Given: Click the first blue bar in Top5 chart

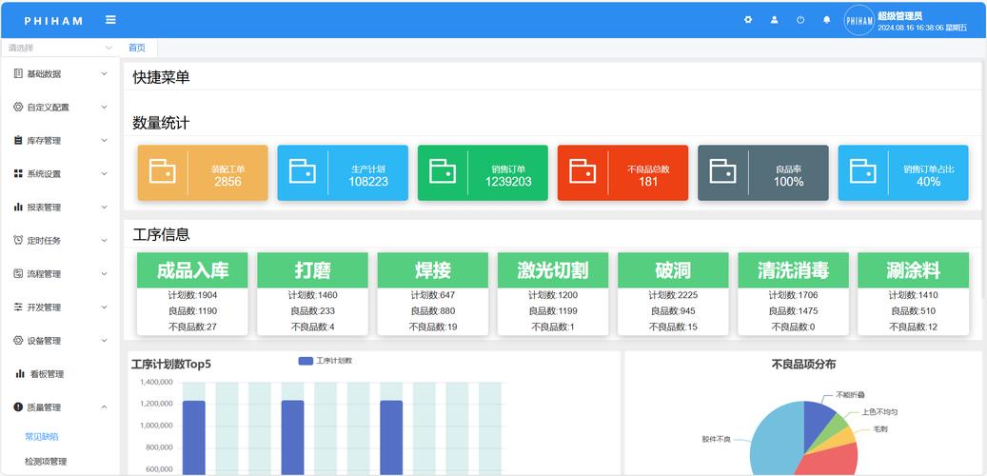Looking at the screenshot, I should (x=194, y=438).
